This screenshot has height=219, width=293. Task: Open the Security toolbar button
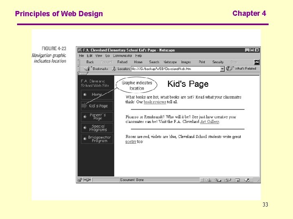point(218,62)
